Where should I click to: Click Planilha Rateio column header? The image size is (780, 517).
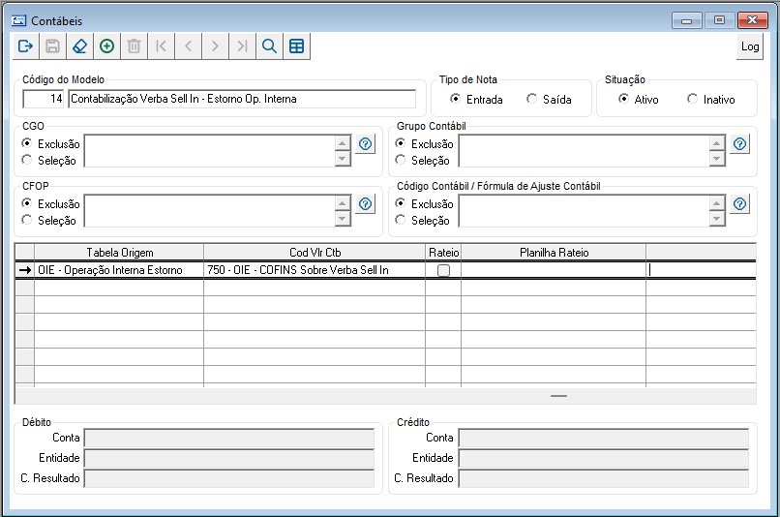555,253
